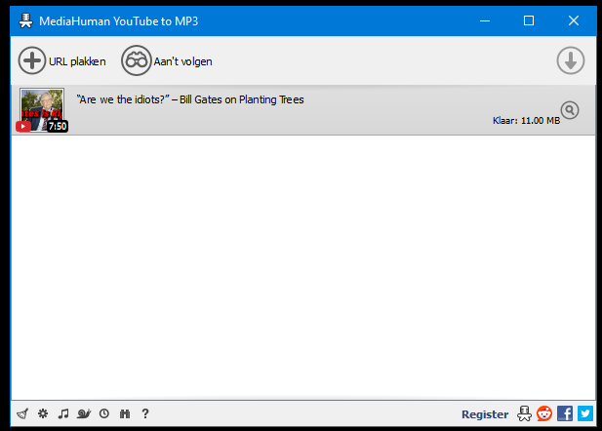Open help with the question mark icon
This screenshot has height=431, width=602.
point(145,413)
